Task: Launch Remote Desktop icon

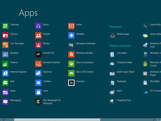Action: click(38, 64)
